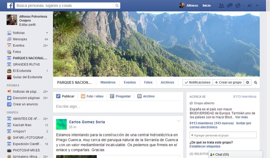Click the Escribe algo text field

(x=118, y=106)
